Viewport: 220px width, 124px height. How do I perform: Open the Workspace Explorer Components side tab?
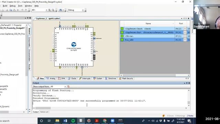point(29,42)
